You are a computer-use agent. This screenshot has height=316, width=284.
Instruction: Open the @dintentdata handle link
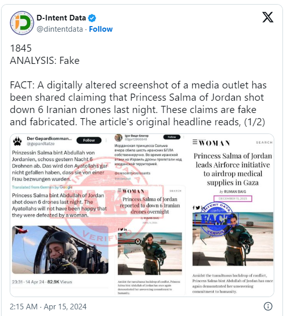click(x=59, y=29)
